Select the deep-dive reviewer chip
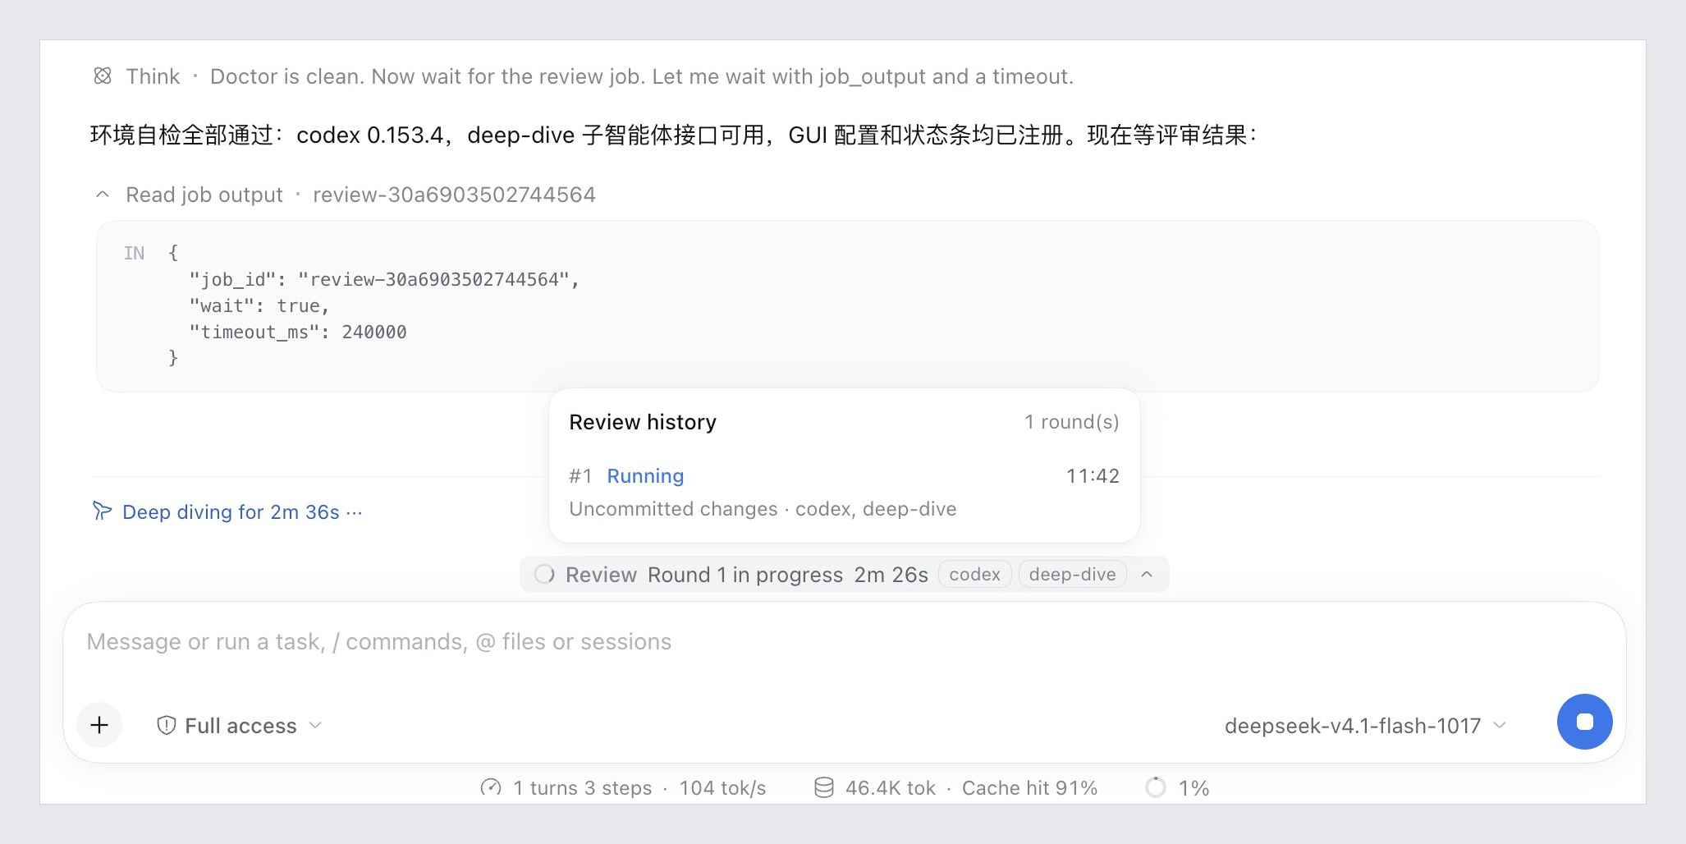 click(1072, 575)
